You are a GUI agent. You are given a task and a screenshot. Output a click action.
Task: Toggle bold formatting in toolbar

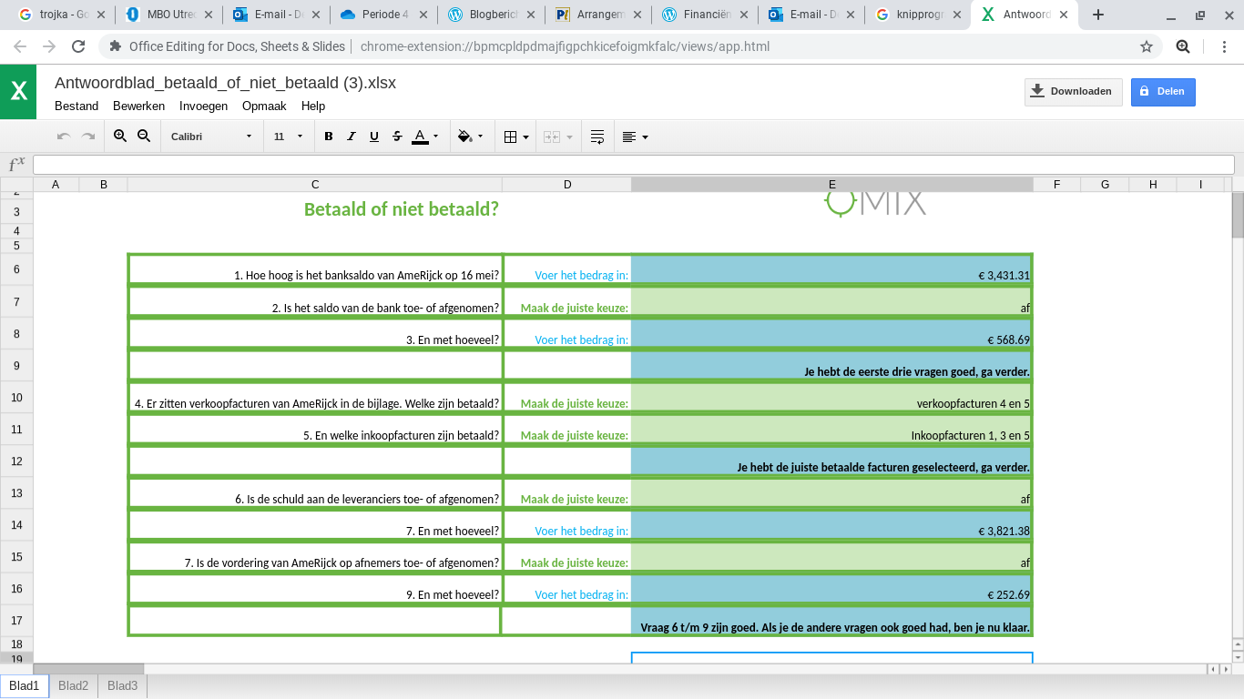(329, 137)
